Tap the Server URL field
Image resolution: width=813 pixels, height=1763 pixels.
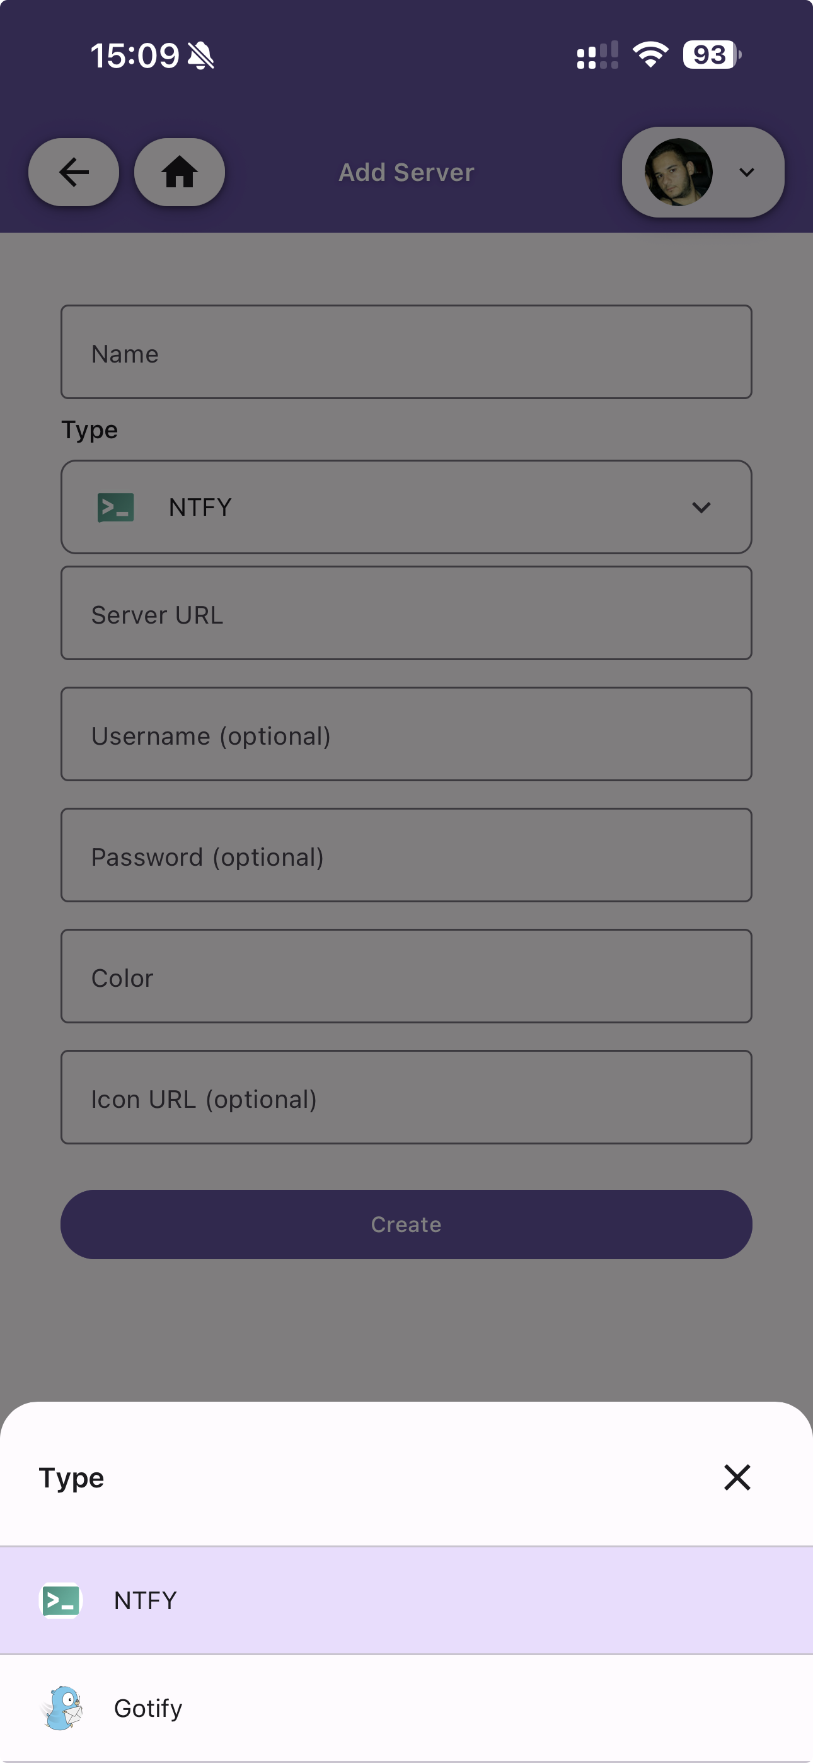pos(406,614)
